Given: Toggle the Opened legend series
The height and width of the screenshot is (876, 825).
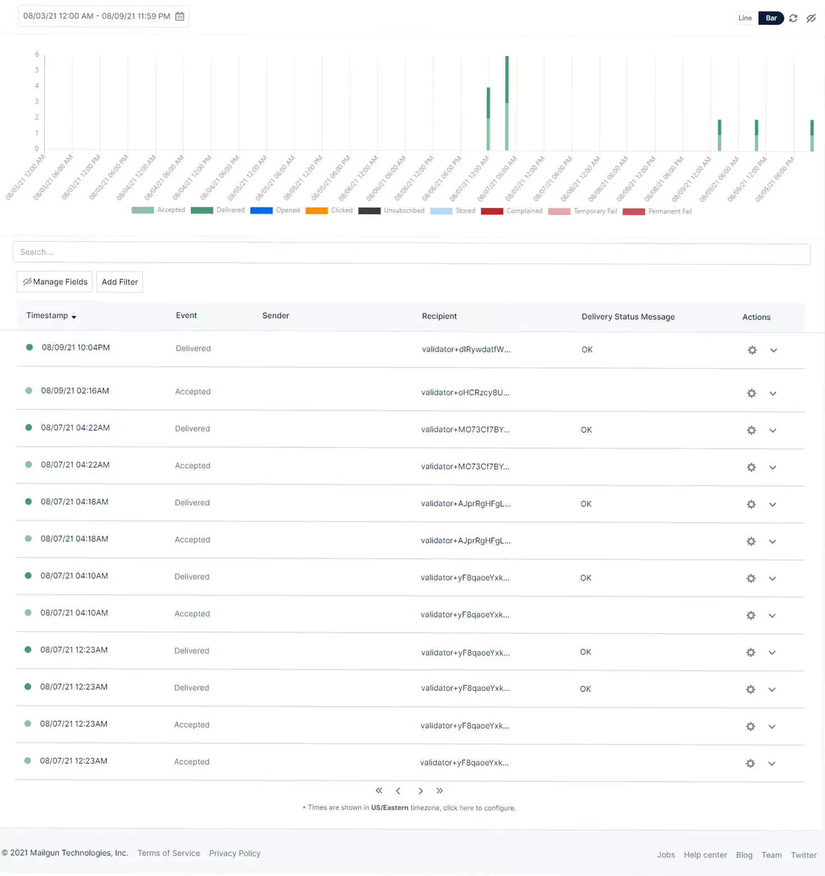Looking at the screenshot, I should click(x=275, y=210).
